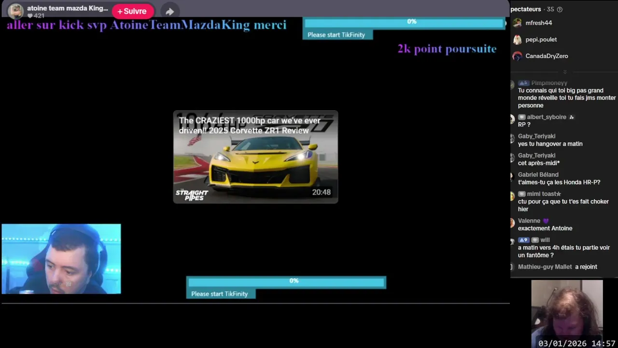This screenshot has height=348, width=618.
Task: Click the heart likes count 421
Action: click(x=36, y=16)
